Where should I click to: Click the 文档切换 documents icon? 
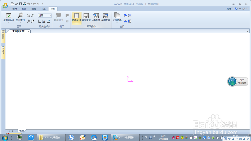click(x=117, y=15)
